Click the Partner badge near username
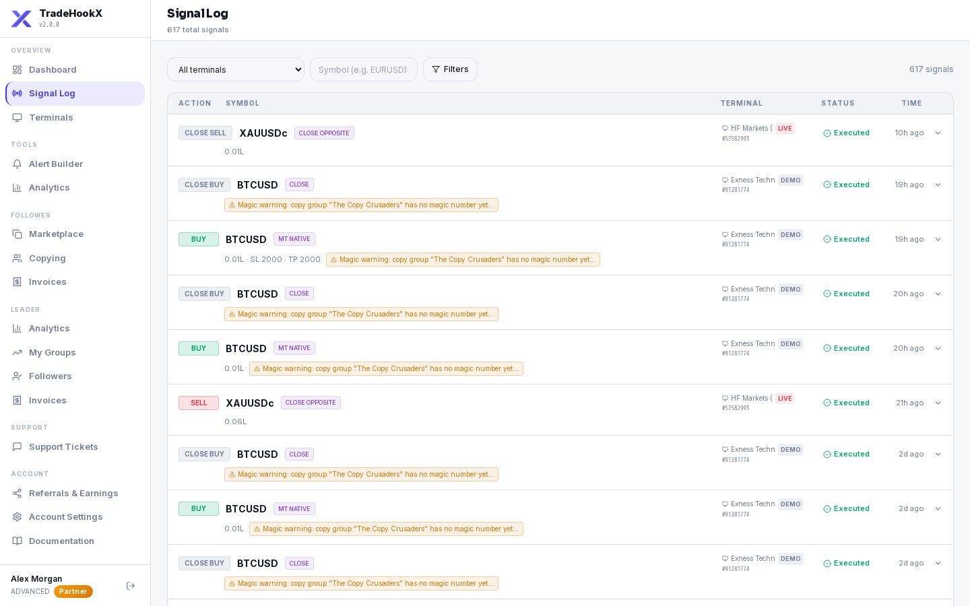Image resolution: width=970 pixels, height=606 pixels. pos(73,591)
